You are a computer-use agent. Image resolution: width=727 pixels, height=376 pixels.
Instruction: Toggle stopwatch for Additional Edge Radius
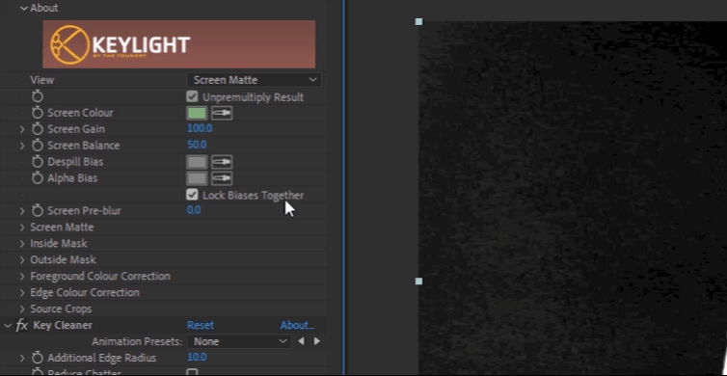[38, 358]
